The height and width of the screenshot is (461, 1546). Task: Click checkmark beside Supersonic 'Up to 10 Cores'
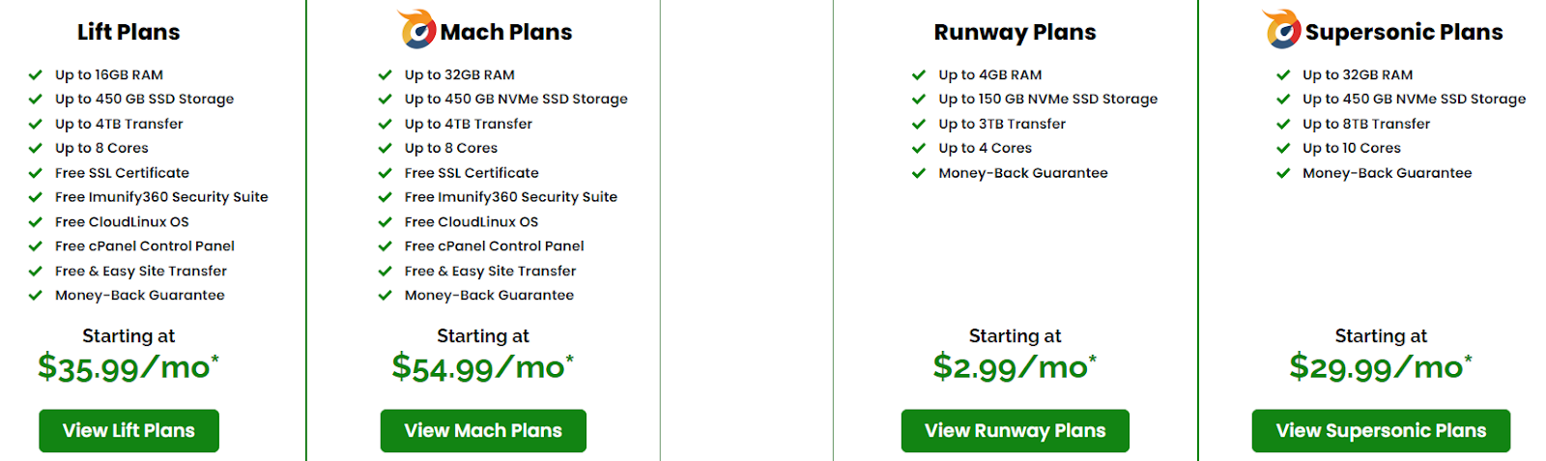tap(1283, 148)
